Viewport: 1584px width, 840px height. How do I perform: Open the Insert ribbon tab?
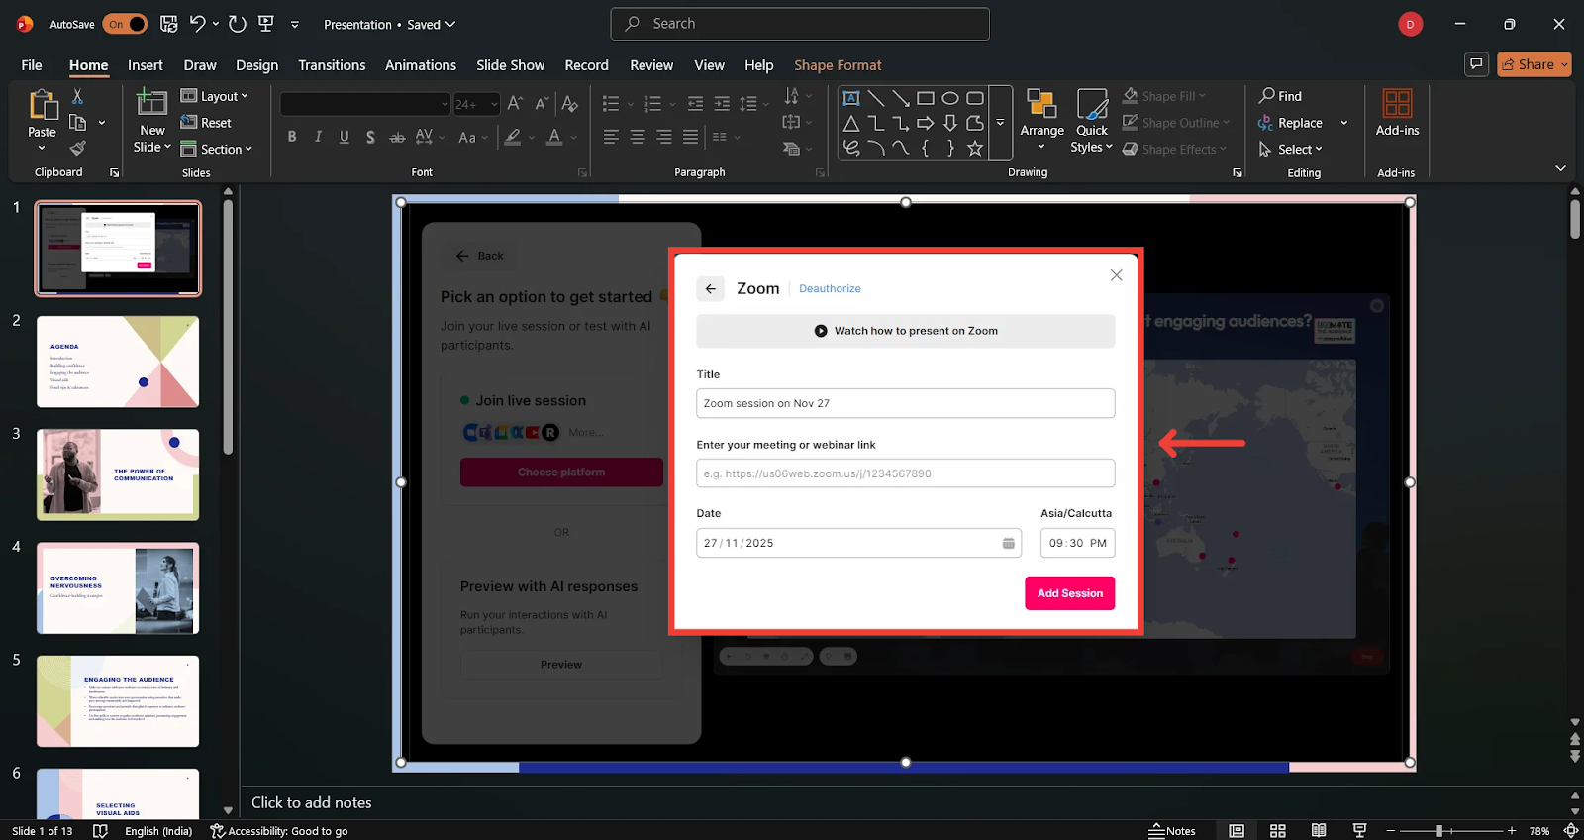(146, 65)
